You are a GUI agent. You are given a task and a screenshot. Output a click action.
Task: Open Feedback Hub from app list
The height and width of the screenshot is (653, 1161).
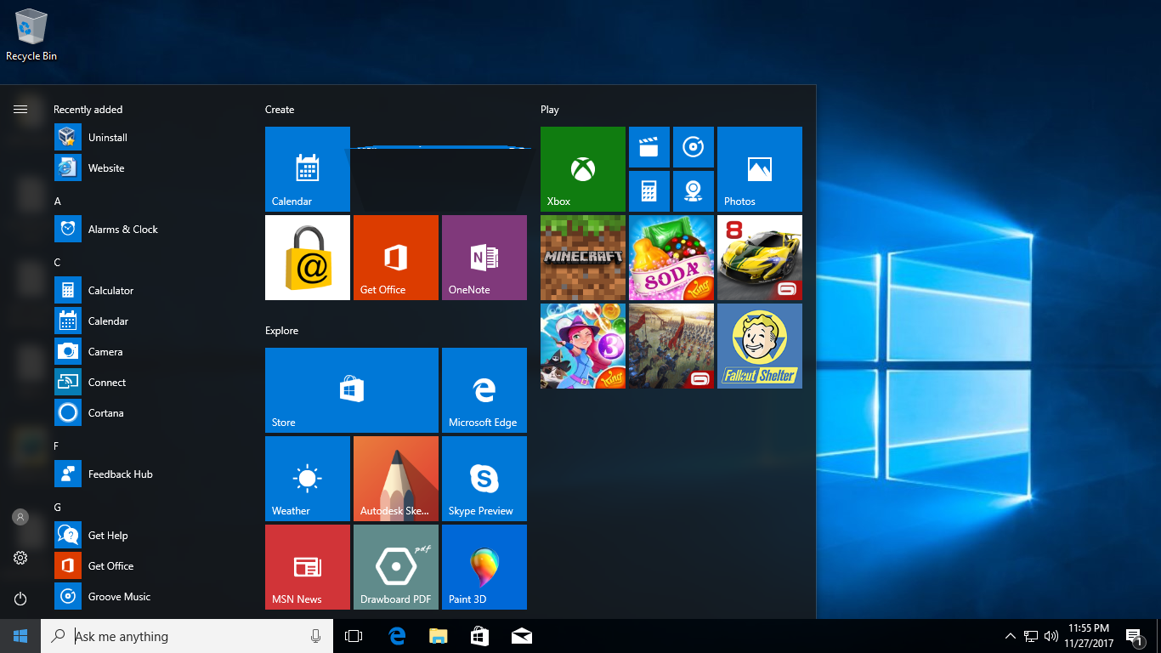point(151,474)
